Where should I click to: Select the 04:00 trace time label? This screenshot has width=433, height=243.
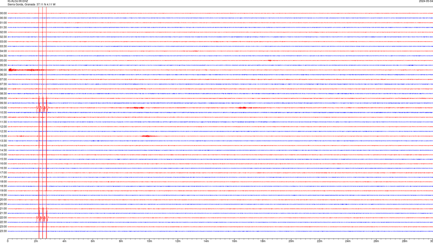tap(3, 51)
